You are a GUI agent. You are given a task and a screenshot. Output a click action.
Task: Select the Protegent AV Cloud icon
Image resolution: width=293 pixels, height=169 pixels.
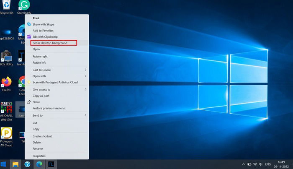pyautogui.click(x=6, y=137)
